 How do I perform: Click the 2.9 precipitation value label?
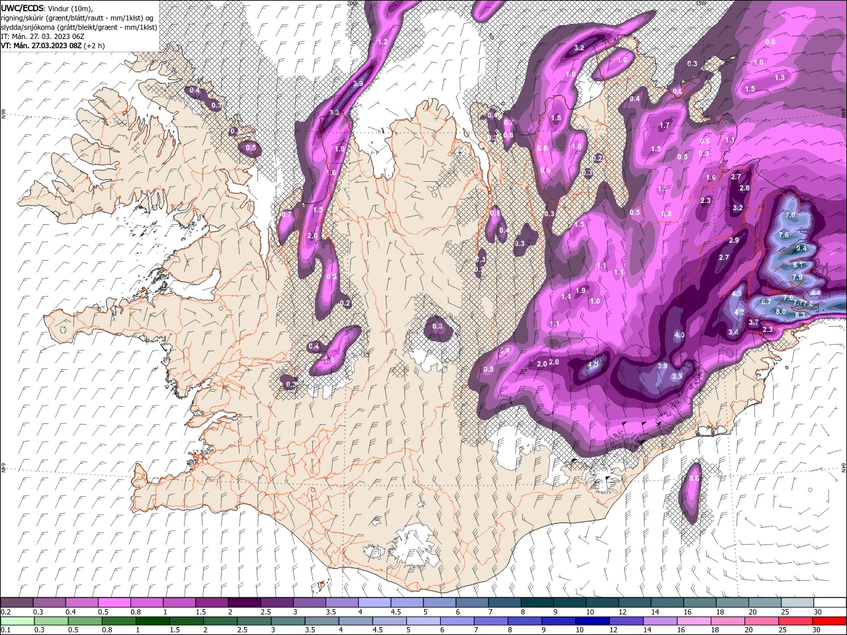tap(734, 240)
